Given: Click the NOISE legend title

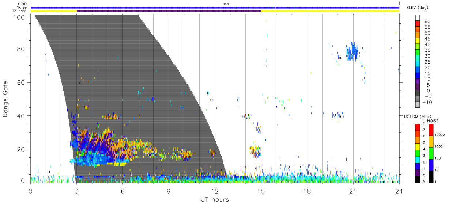Looking at the screenshot, I should pyautogui.click(x=433, y=121).
